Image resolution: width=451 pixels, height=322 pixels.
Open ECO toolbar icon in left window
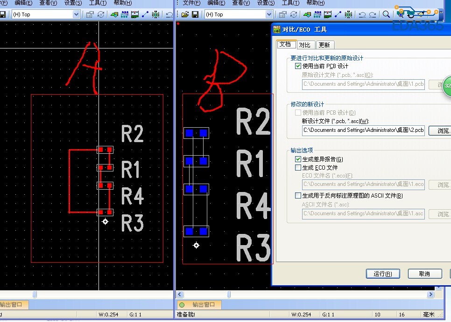(145, 14)
